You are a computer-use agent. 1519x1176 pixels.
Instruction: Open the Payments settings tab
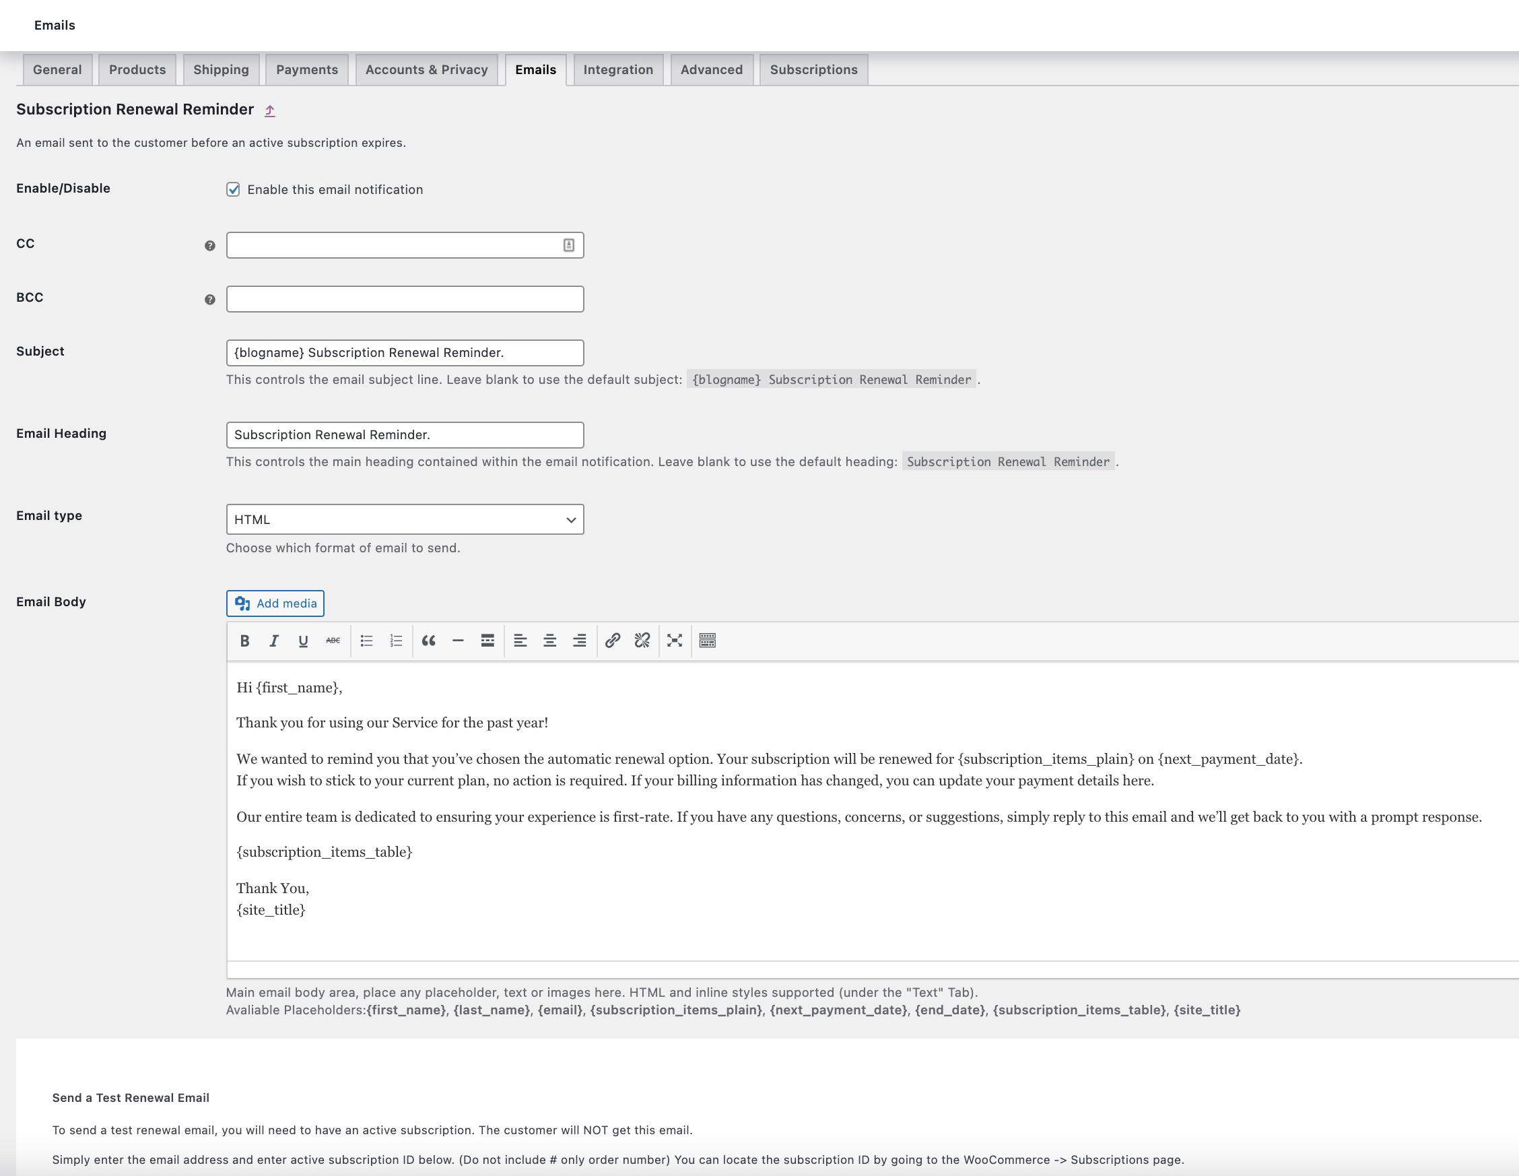pos(307,69)
